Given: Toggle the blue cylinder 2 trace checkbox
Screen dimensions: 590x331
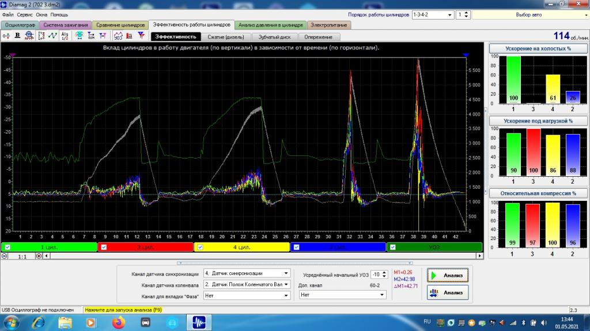Looking at the screenshot, I should tap(297, 247).
